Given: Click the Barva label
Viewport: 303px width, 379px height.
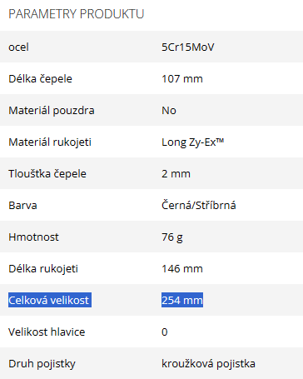Looking at the screenshot, I should (22, 206).
